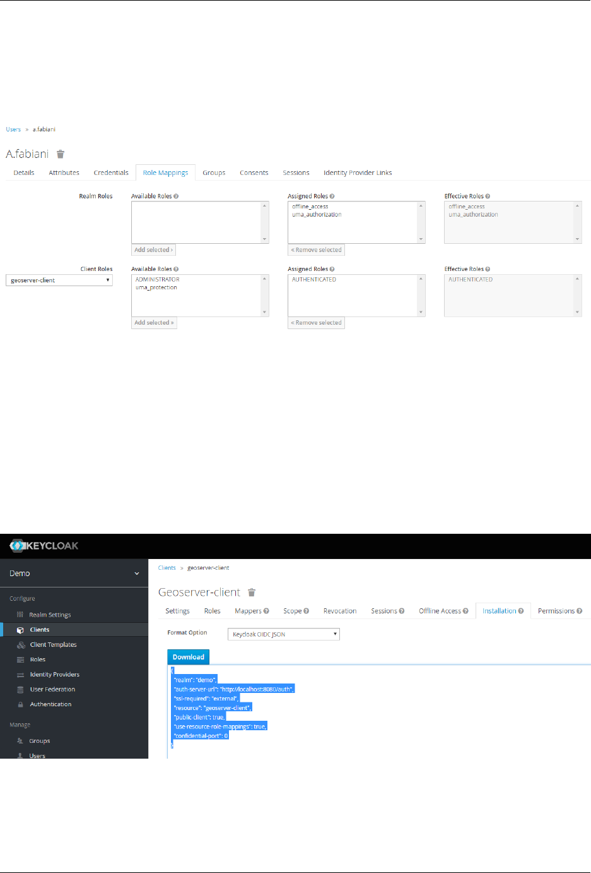Click the Download button
Screen dimensions: 591x873
pos(189,657)
